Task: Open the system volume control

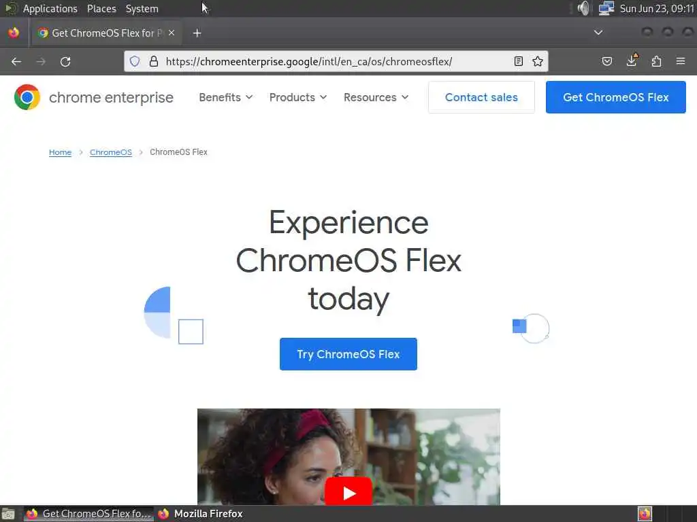Action: click(583, 8)
